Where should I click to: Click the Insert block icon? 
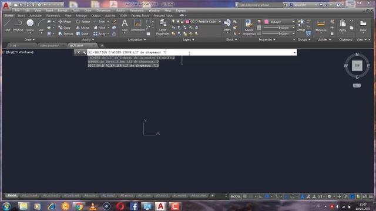coord(227,25)
